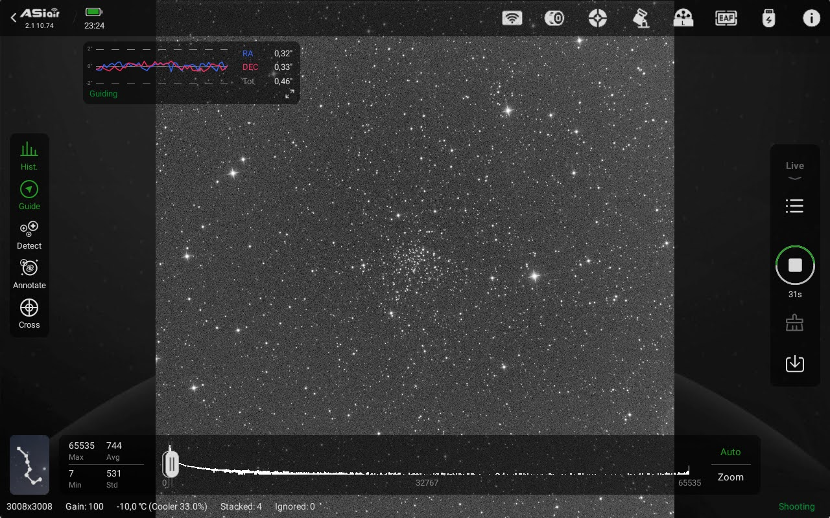Run star Detect tool
This screenshot has width=830, height=518.
29,235
